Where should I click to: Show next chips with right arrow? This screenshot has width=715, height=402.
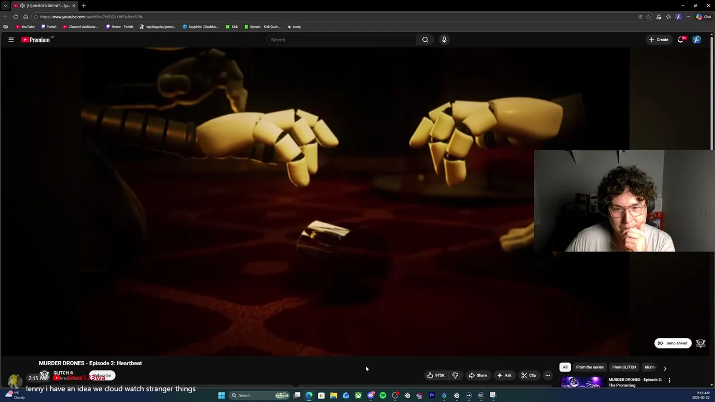coord(665,368)
